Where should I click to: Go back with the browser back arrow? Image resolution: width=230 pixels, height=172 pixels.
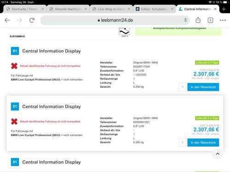pyautogui.click(x=7, y=20)
